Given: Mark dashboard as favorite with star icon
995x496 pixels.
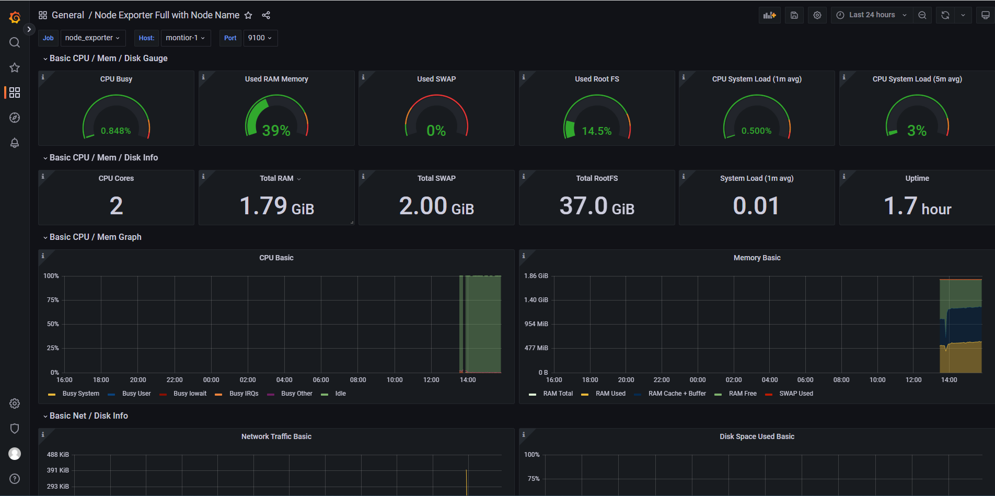Looking at the screenshot, I should tap(248, 15).
